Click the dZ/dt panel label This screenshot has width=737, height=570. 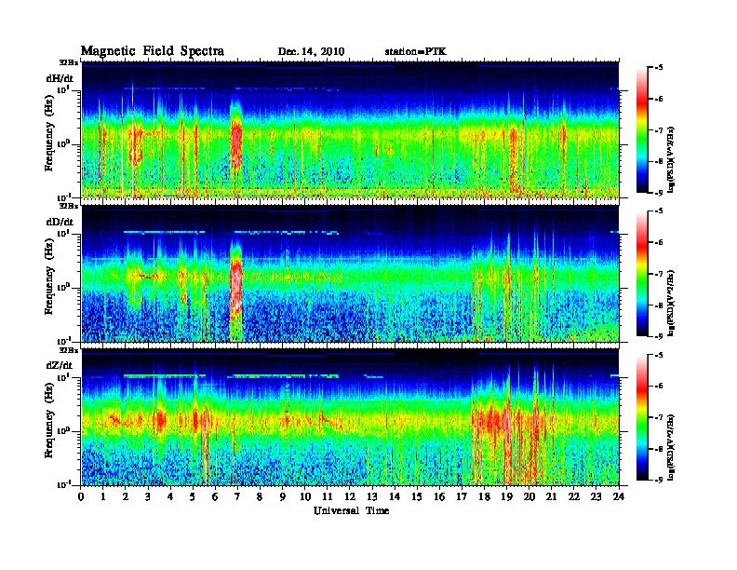(x=60, y=365)
